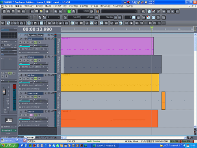Adjust the kick track volume slider

click(26, 46)
